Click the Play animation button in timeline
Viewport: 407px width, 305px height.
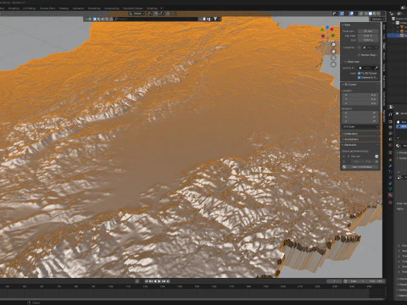click(159, 281)
